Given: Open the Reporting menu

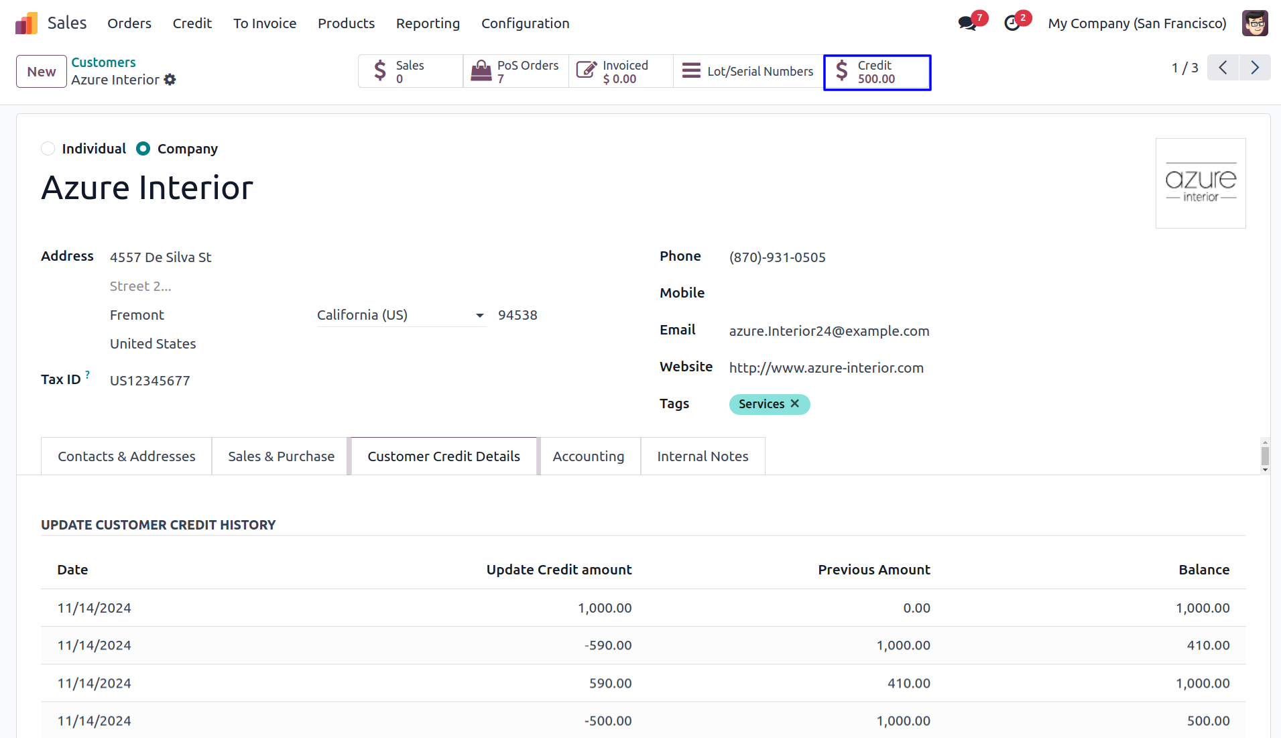Looking at the screenshot, I should (x=428, y=23).
